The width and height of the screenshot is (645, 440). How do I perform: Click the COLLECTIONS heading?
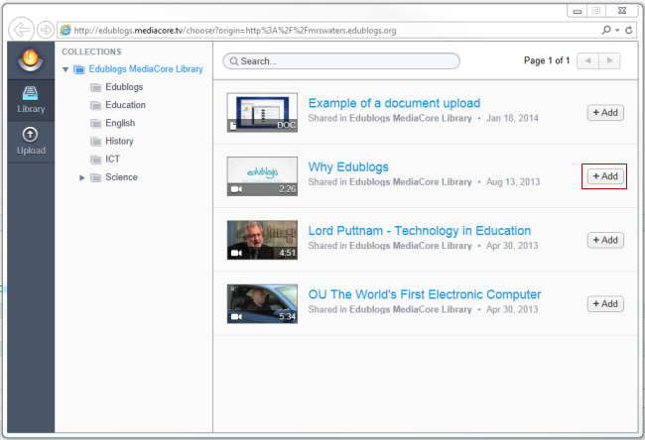[x=91, y=52]
